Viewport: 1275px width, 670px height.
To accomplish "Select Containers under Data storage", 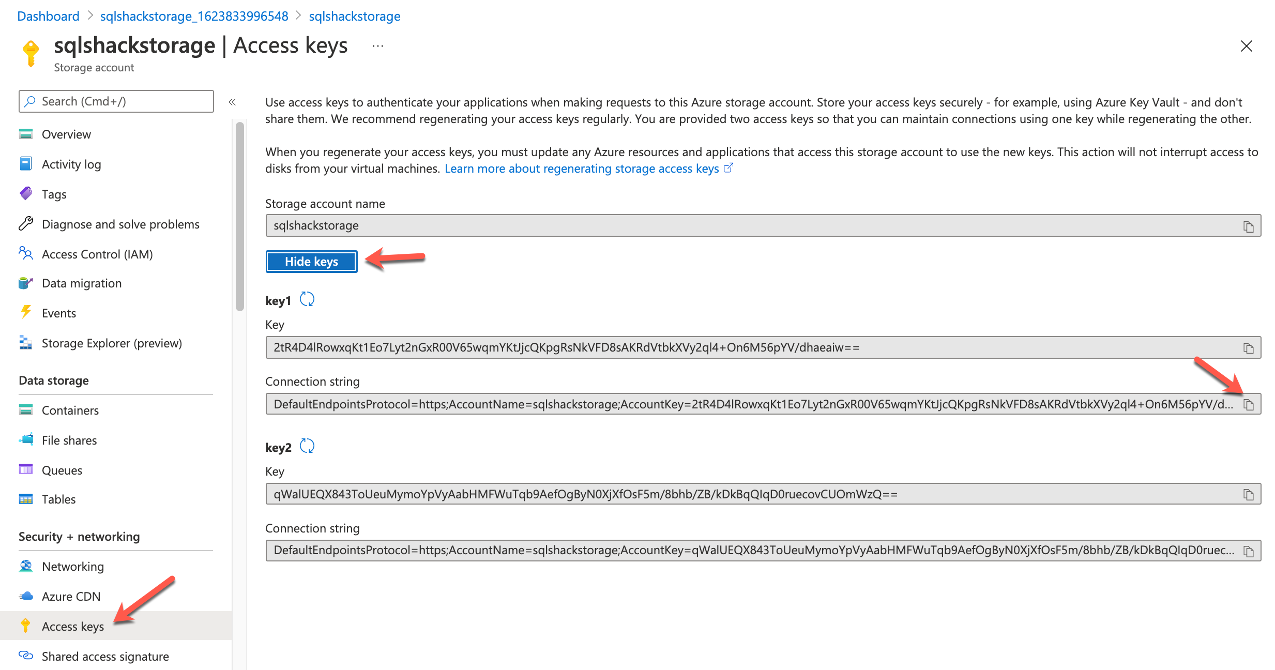I will point(70,410).
